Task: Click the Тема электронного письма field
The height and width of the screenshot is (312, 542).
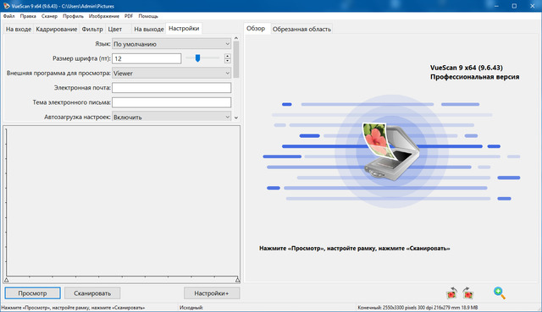Action: pos(171,102)
